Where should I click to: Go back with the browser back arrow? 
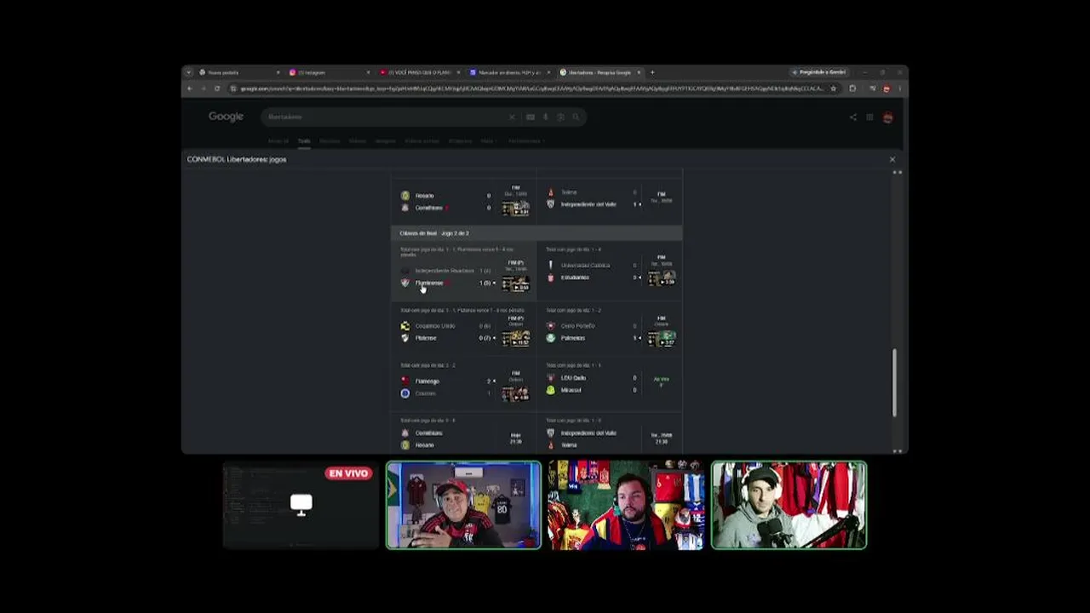189,89
